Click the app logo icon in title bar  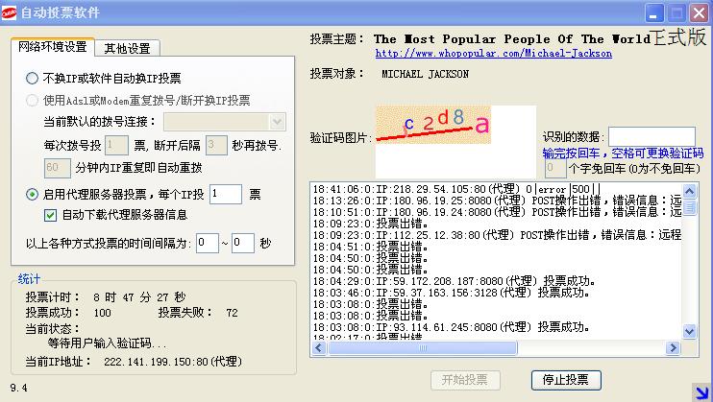pyautogui.click(x=9, y=12)
